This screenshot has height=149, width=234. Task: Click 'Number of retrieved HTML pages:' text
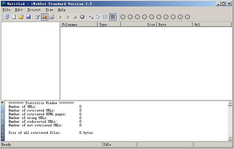point(37,114)
